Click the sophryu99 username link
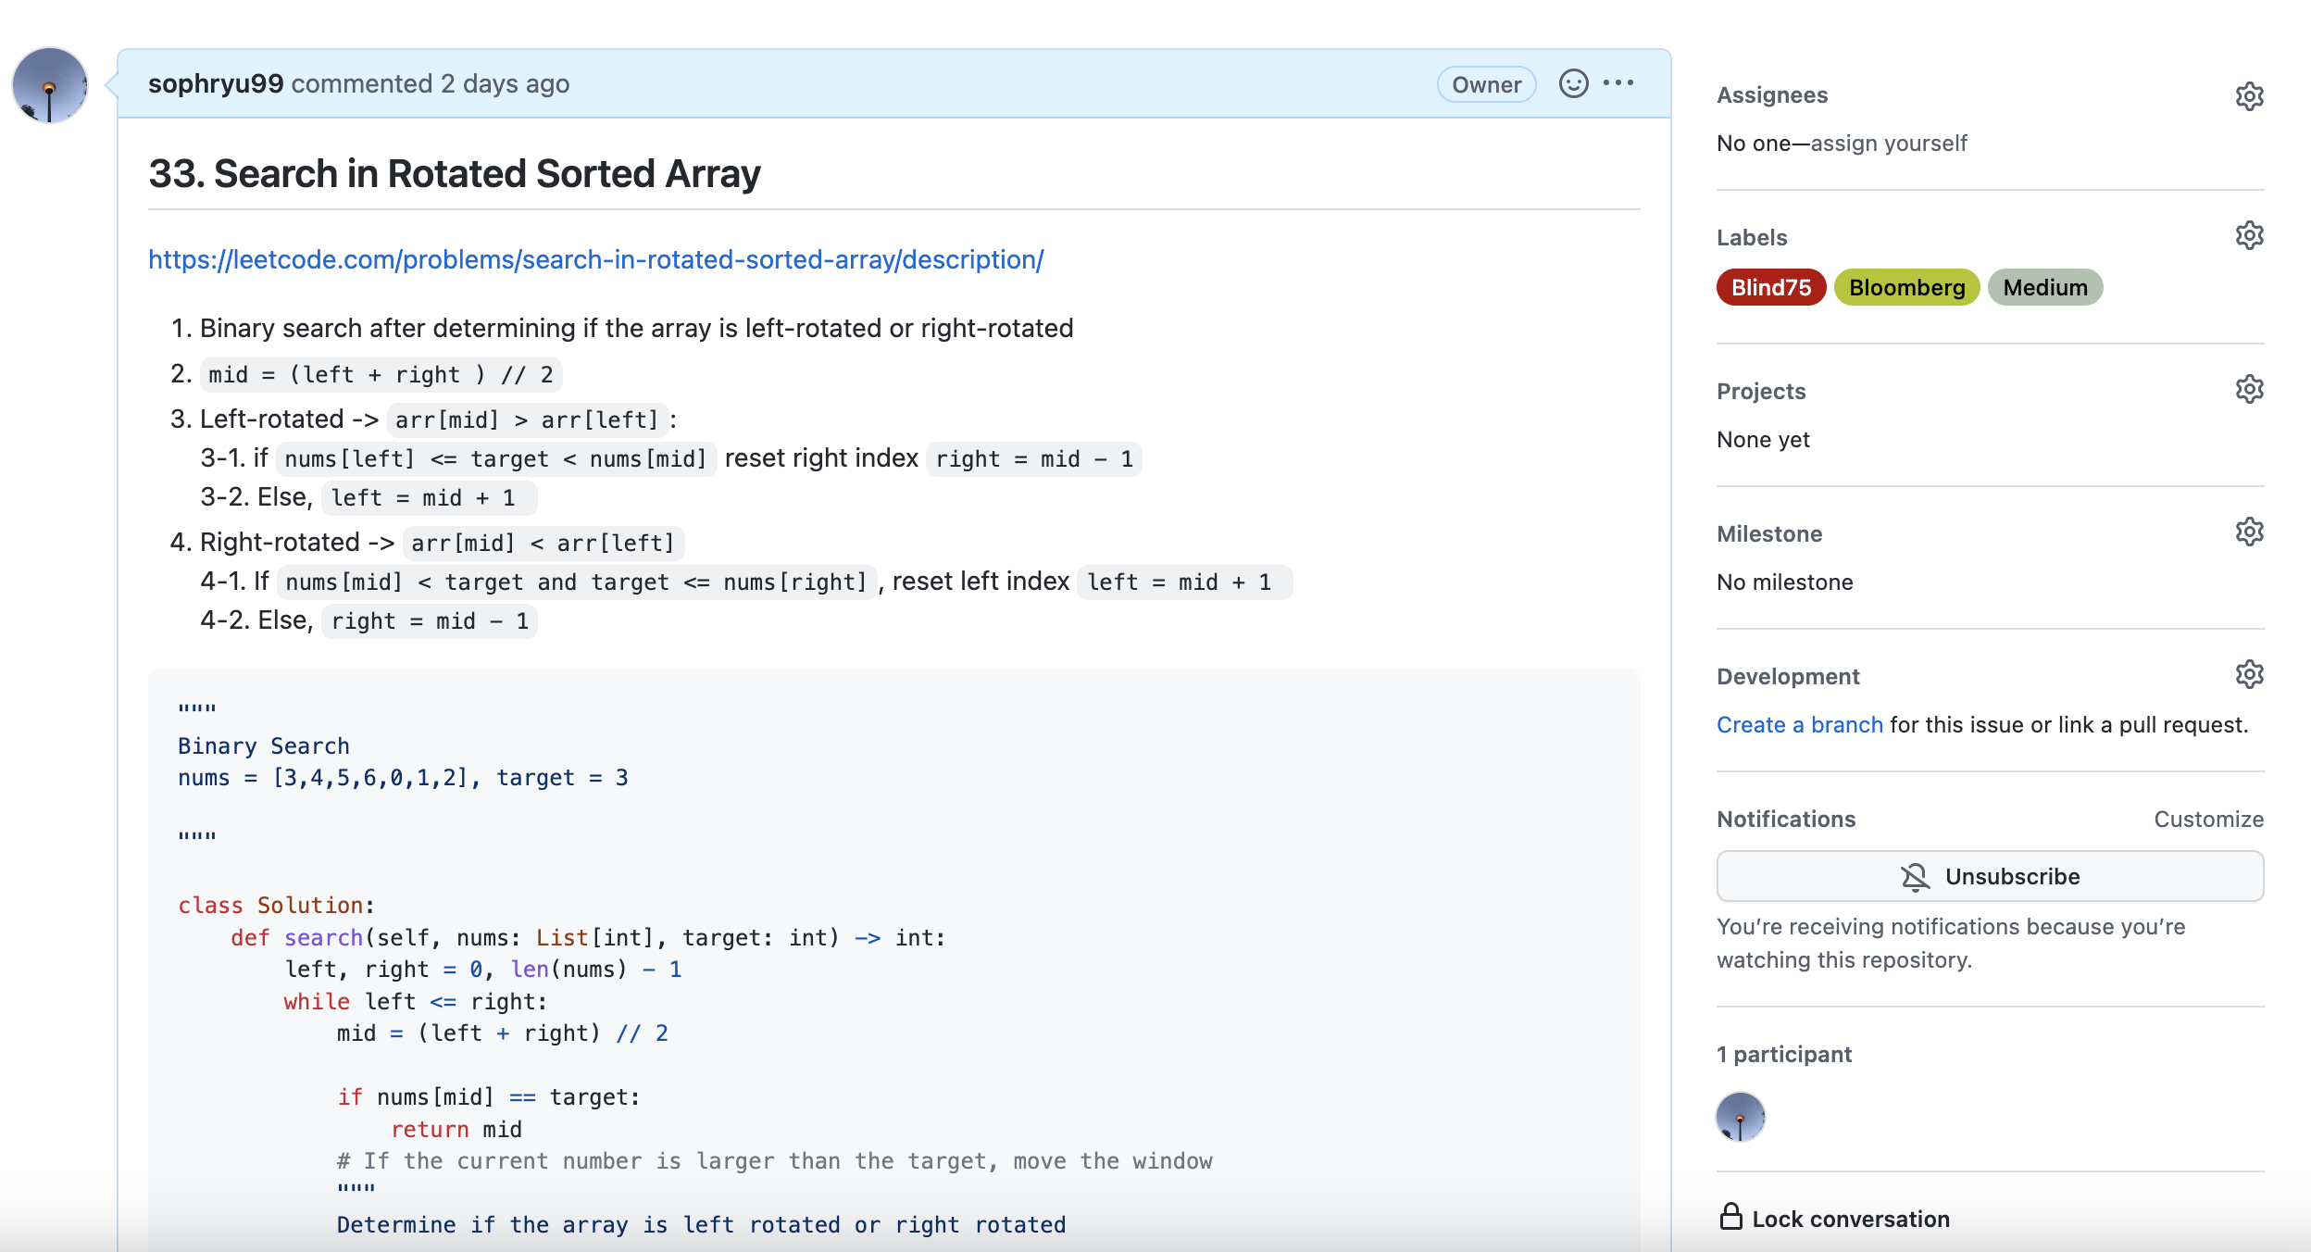 pos(216,83)
